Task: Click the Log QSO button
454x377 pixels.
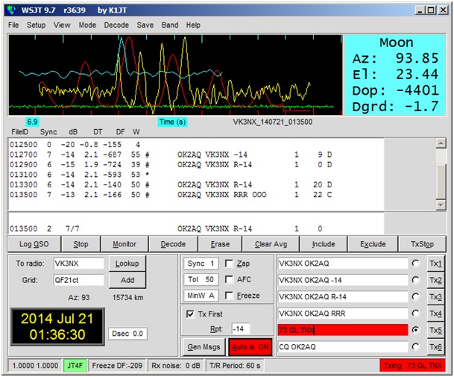Action: [34, 244]
